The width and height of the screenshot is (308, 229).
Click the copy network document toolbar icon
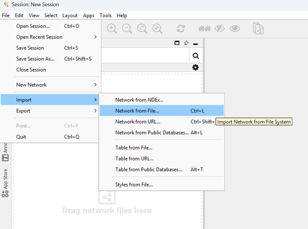[258, 29]
